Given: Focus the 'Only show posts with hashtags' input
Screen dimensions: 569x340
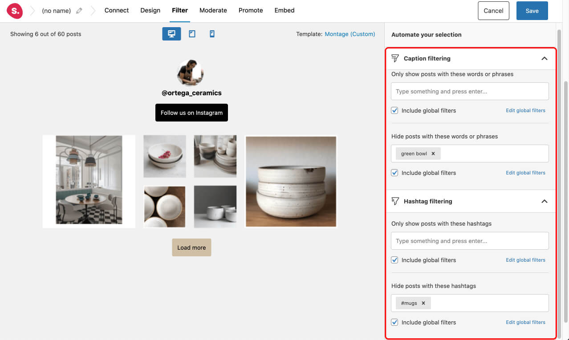Looking at the screenshot, I should click(x=470, y=241).
